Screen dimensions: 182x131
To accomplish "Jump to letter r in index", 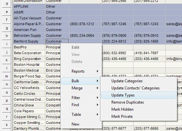I will pyautogui.click(x=7, y=116).
